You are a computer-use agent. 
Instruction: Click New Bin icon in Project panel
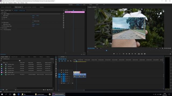[x=48, y=90]
